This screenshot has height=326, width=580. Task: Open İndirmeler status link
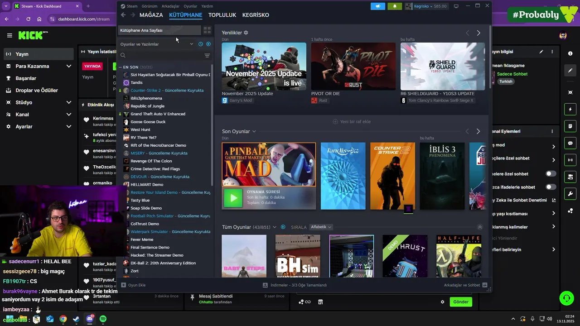click(x=295, y=285)
